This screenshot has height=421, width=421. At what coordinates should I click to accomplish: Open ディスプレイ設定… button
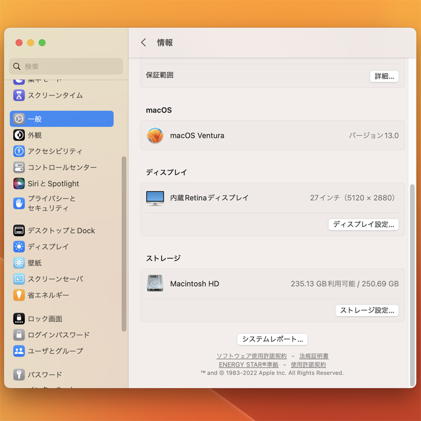(363, 224)
